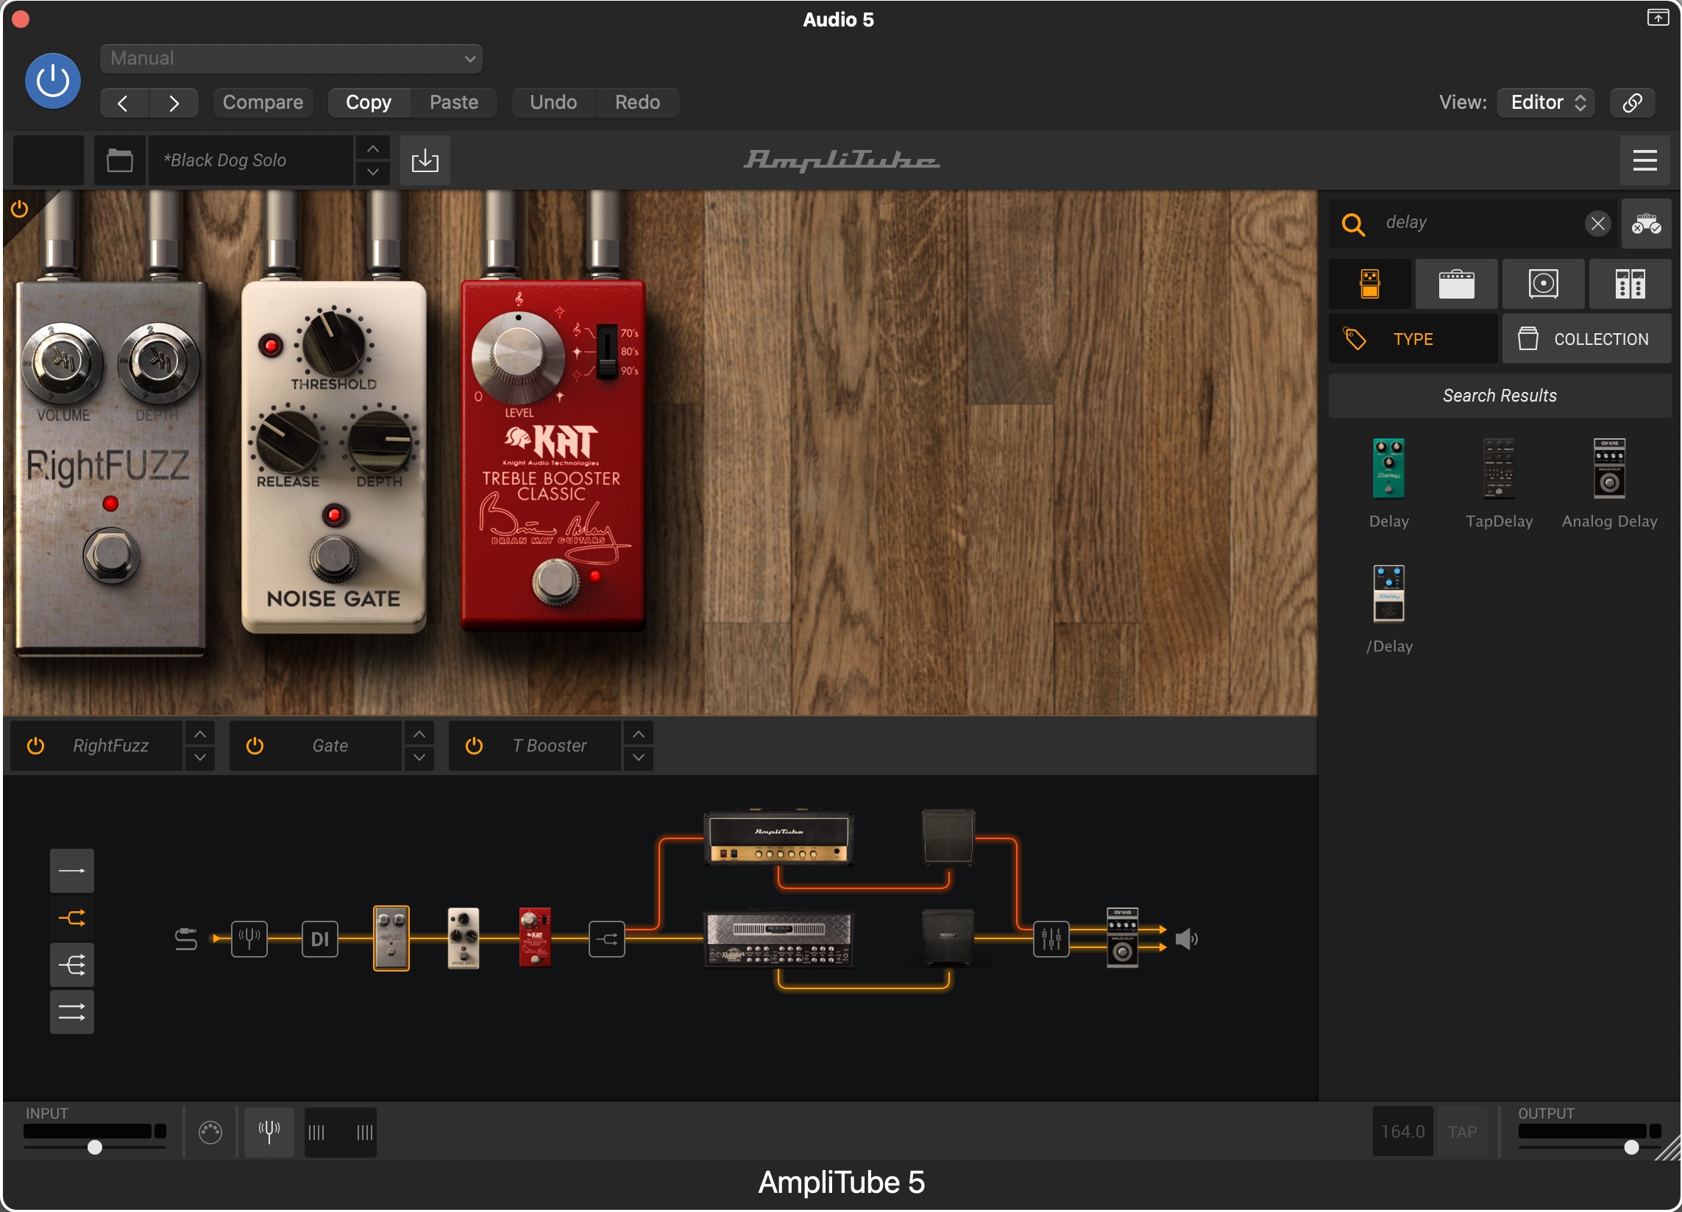1682x1212 pixels.
Task: Switch to the TYPE filter tab
Action: click(1413, 339)
